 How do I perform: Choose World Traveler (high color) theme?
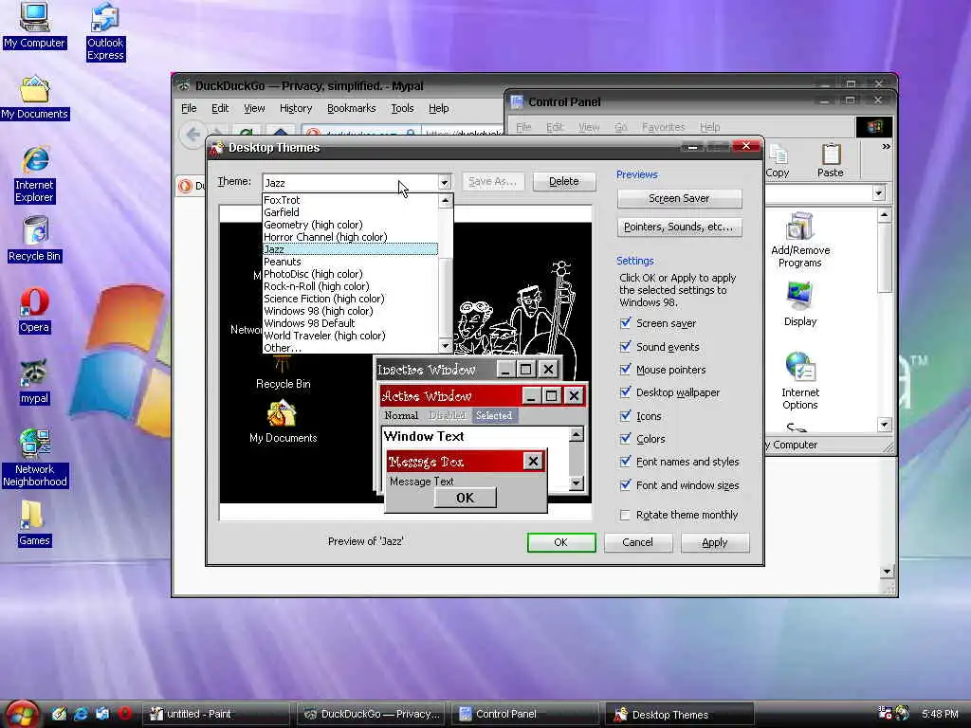point(350,336)
